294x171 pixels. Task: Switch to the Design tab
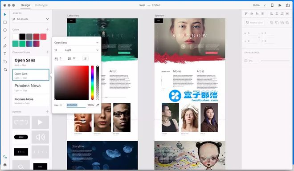[25, 5]
